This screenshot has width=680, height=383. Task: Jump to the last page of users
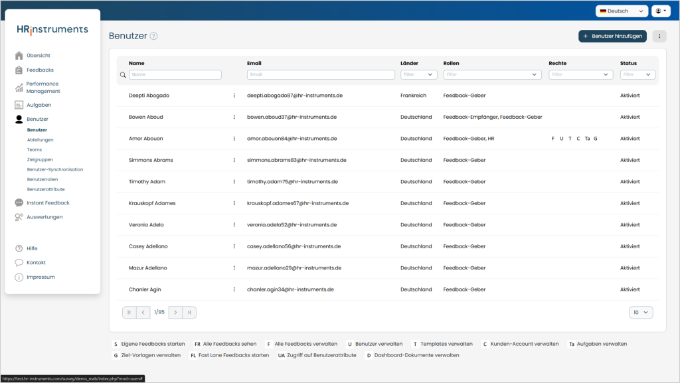point(189,313)
